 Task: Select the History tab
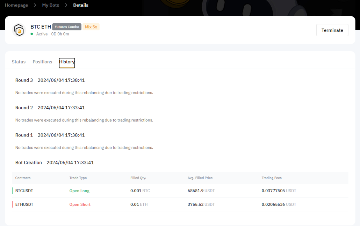coord(67,62)
